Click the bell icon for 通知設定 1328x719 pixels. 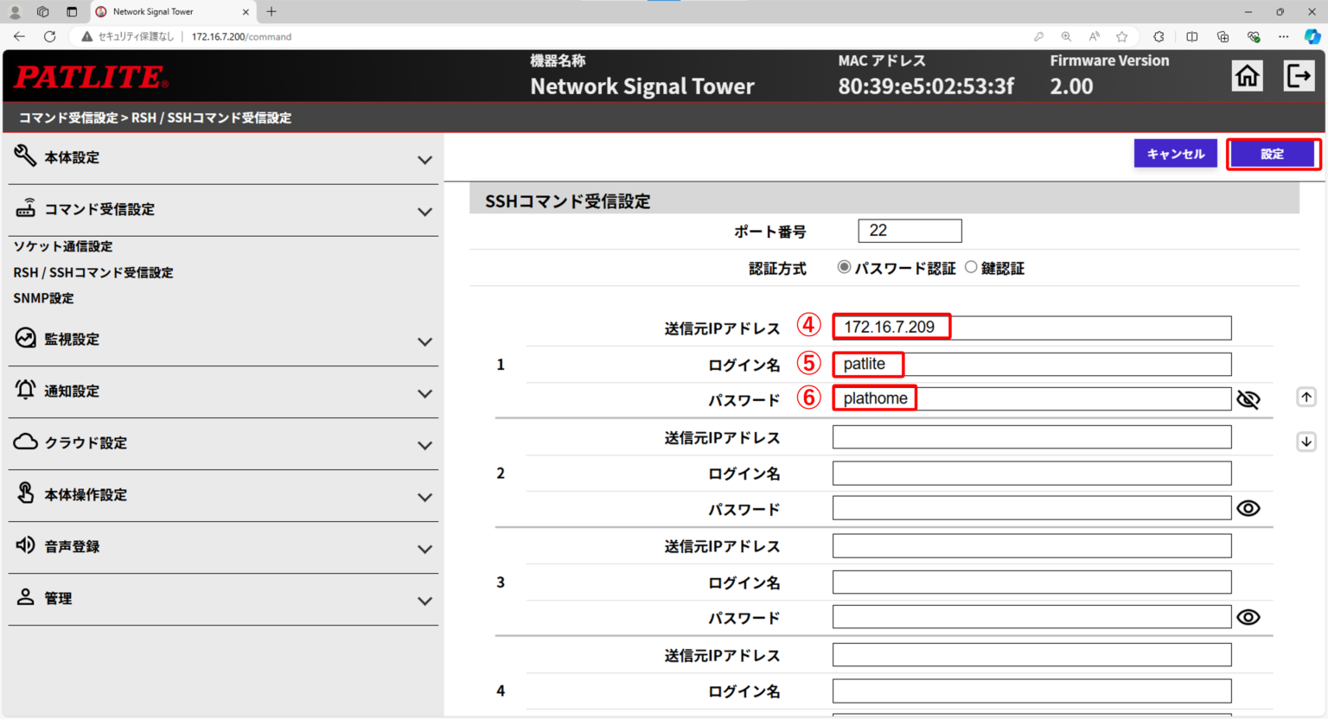coord(23,391)
